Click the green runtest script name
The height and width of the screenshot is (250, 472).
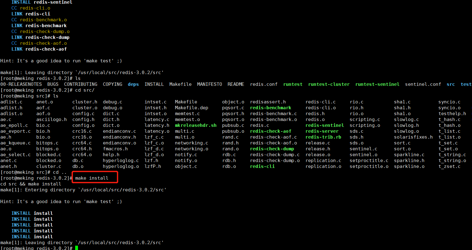point(293,84)
